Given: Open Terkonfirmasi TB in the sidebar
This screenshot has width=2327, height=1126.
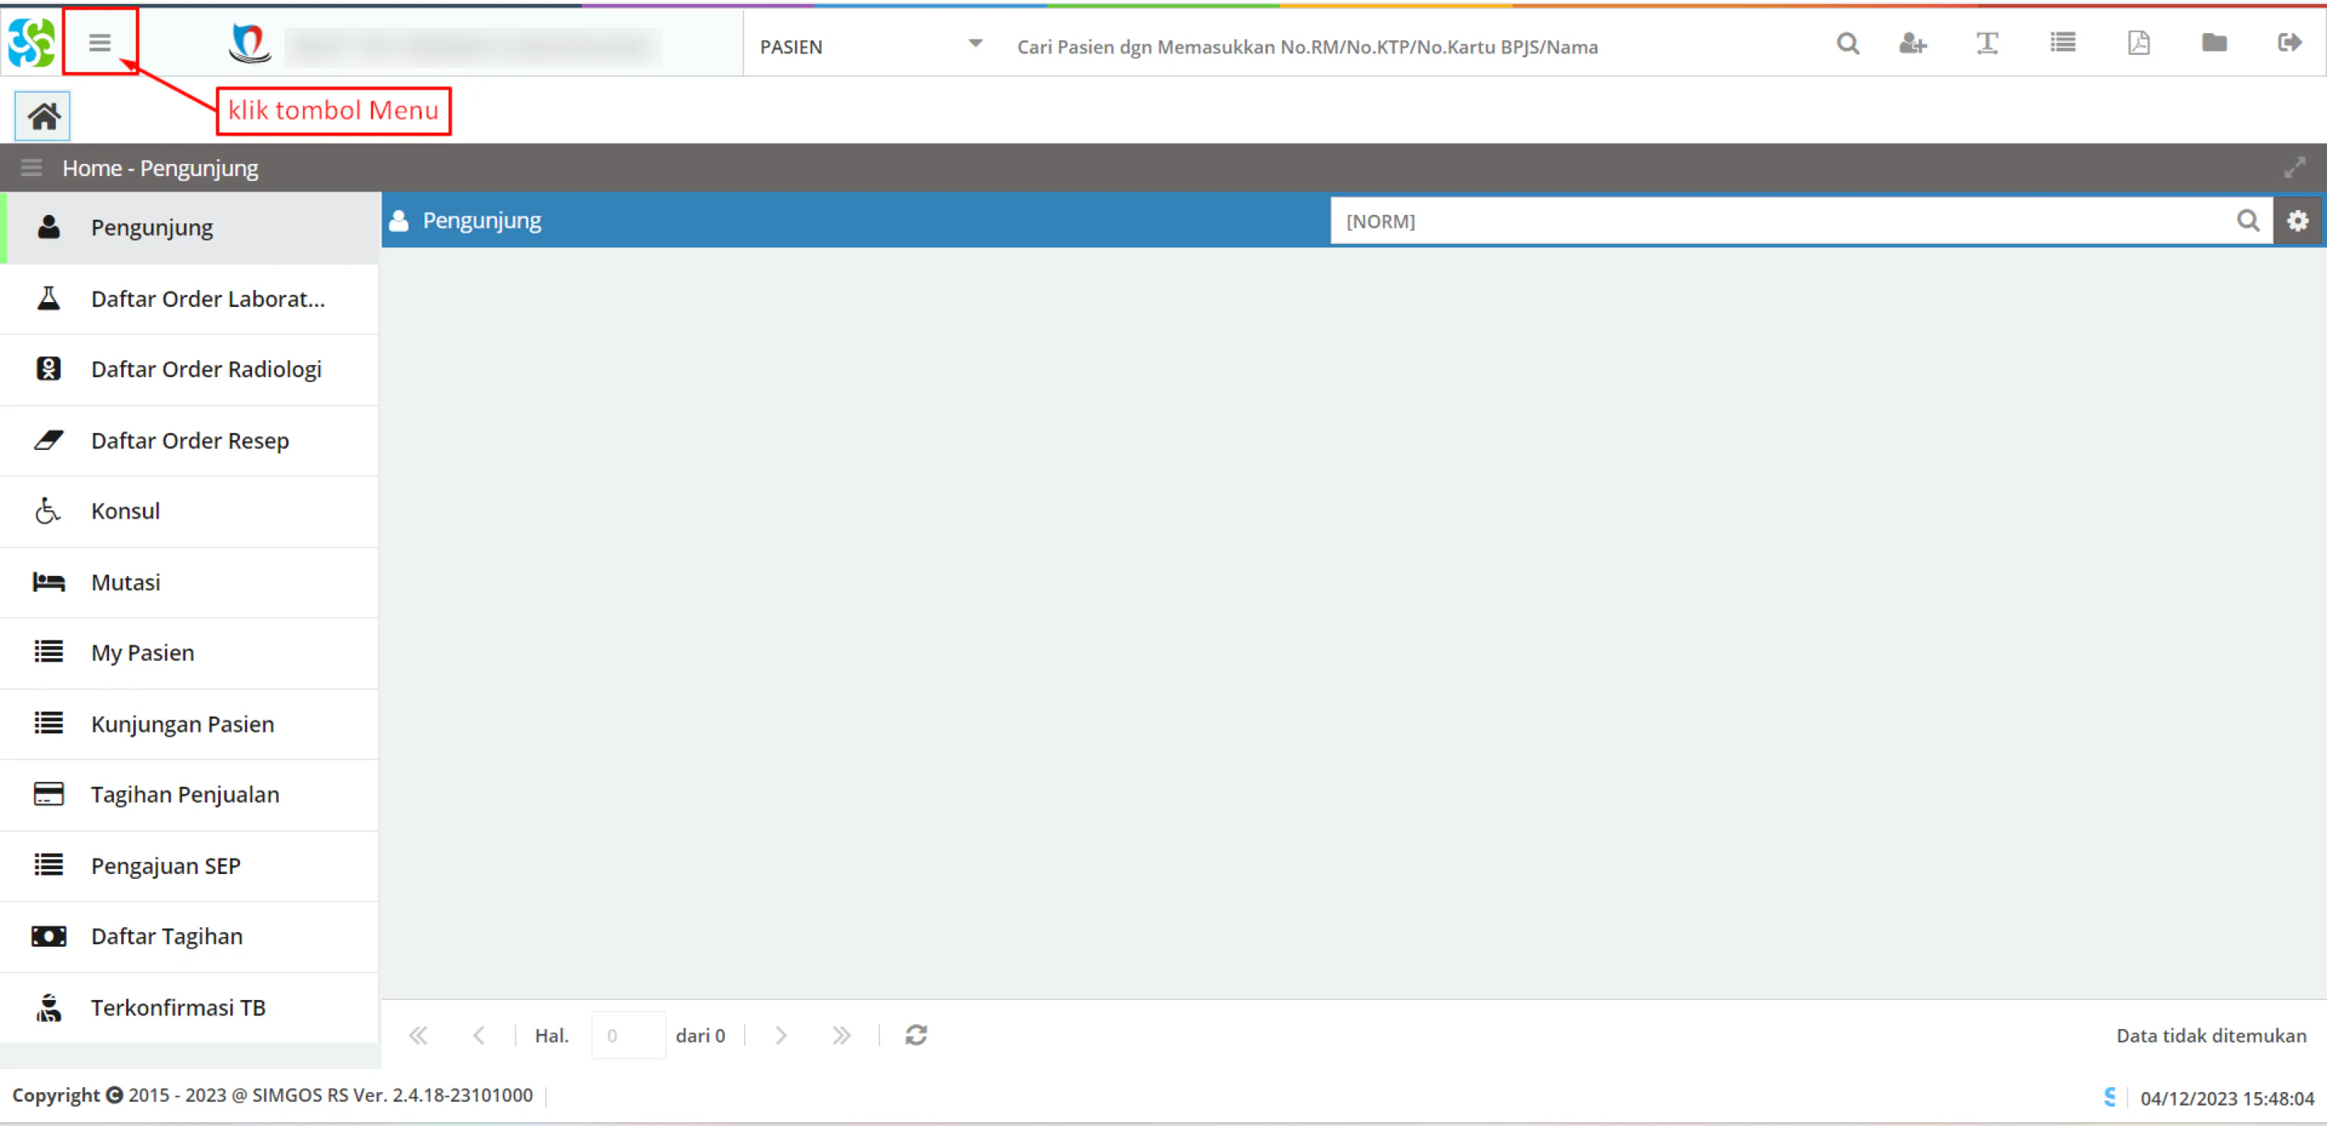Looking at the screenshot, I should point(190,1008).
